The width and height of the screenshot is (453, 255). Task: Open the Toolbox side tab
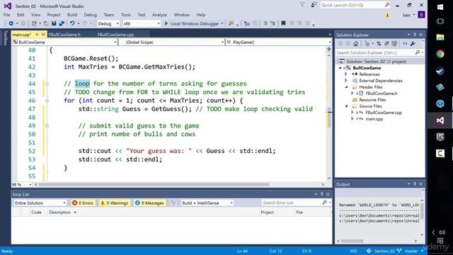click(5, 38)
